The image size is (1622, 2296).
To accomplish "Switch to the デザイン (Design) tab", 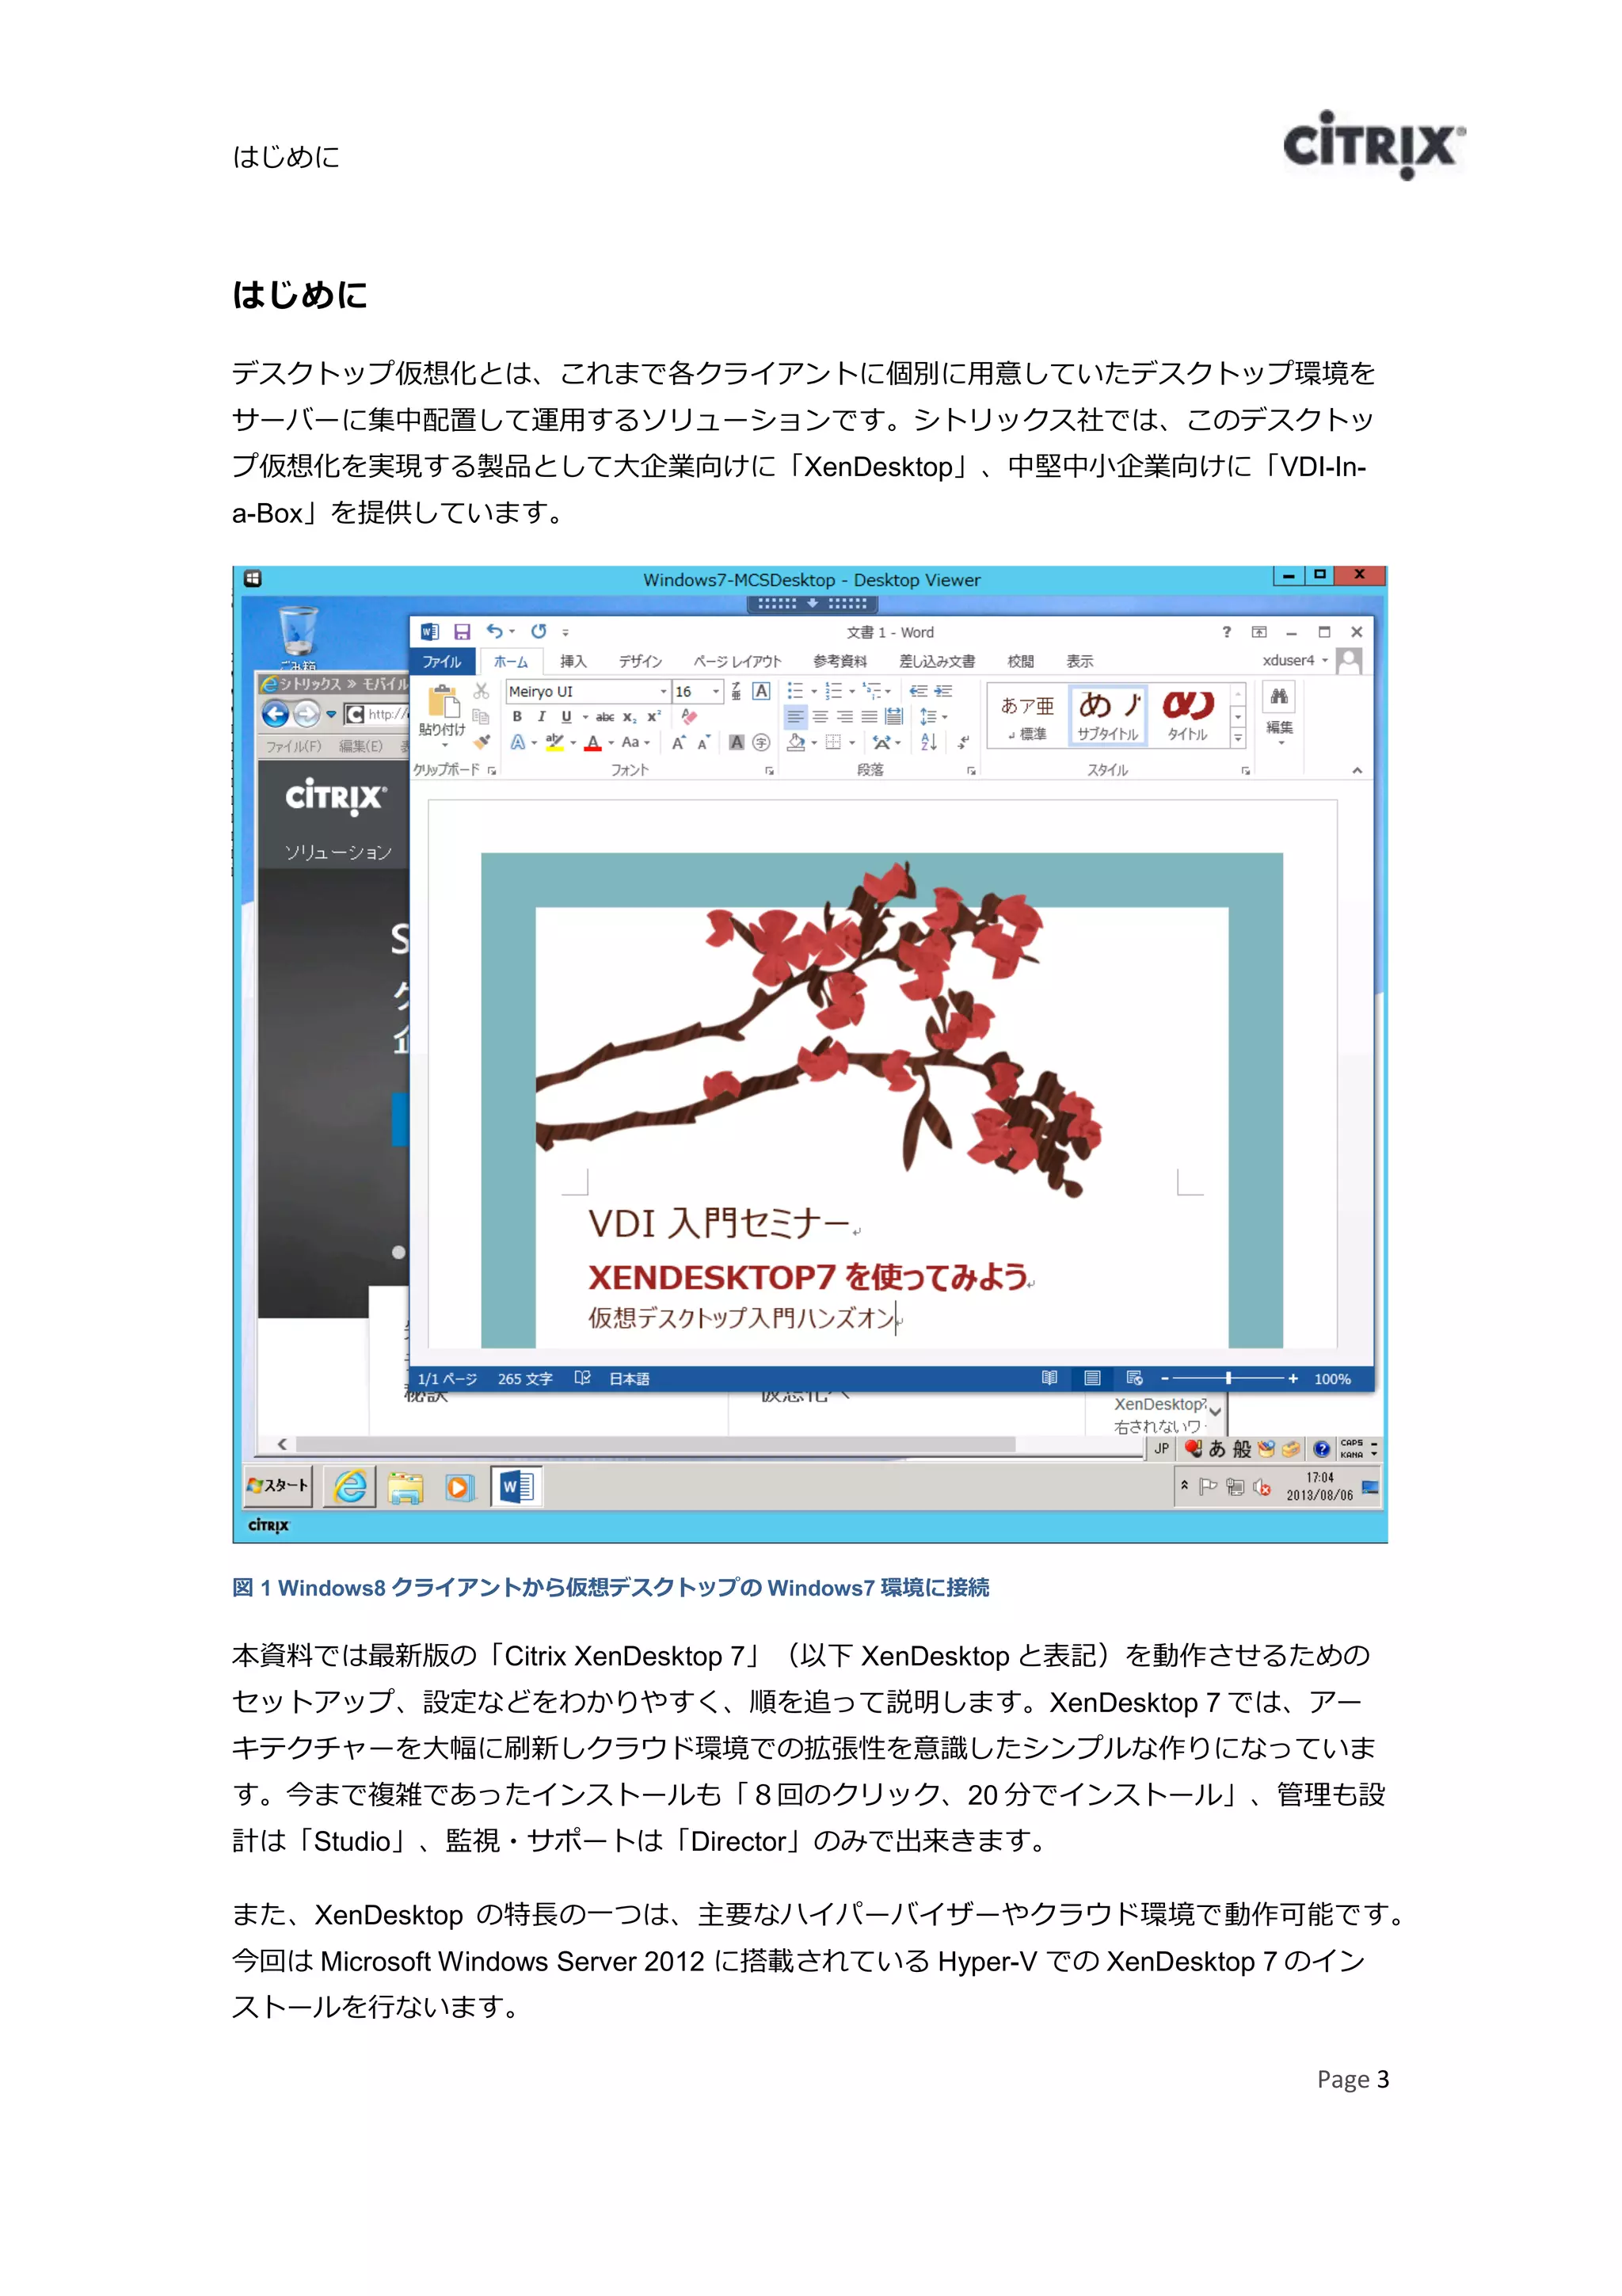I will coord(640,661).
